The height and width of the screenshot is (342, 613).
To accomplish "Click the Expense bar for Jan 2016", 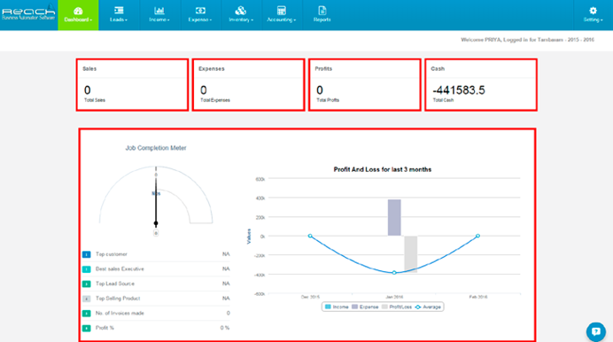I will (x=394, y=218).
